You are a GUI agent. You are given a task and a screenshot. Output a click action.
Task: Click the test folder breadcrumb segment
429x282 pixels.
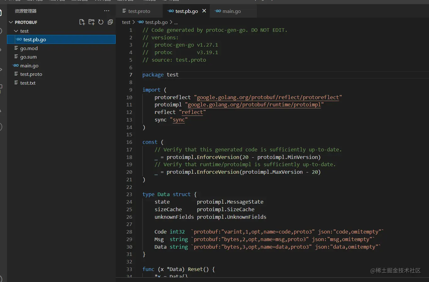pos(126,22)
